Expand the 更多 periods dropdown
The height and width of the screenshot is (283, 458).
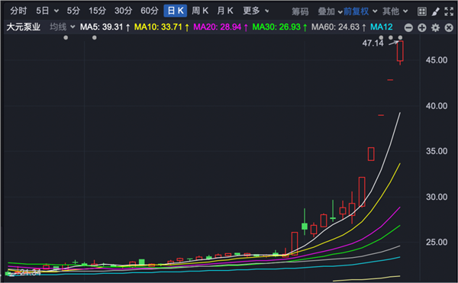click(x=256, y=11)
